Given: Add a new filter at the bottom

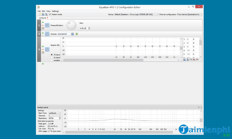Looking at the screenshot, I should point(43,64).
